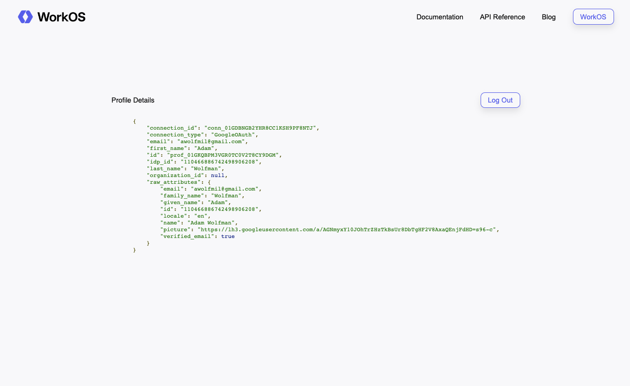Image resolution: width=630 pixels, height=386 pixels.
Task: Click the idp_id number value
Action: coord(220,162)
